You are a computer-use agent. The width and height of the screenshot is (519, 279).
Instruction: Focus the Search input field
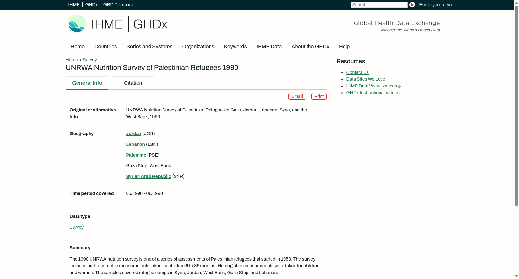(x=379, y=5)
